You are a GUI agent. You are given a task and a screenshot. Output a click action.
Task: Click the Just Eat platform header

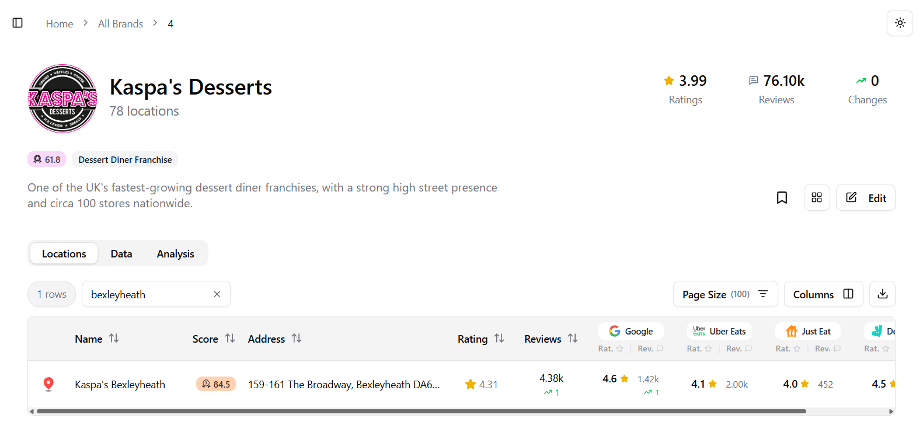point(808,331)
